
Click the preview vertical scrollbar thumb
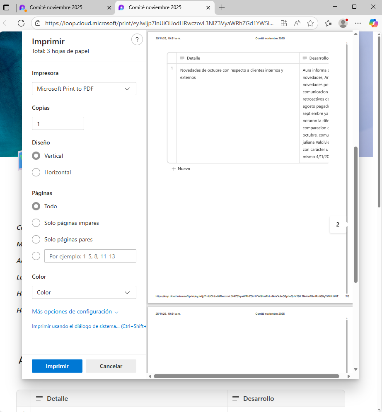click(x=355, y=214)
